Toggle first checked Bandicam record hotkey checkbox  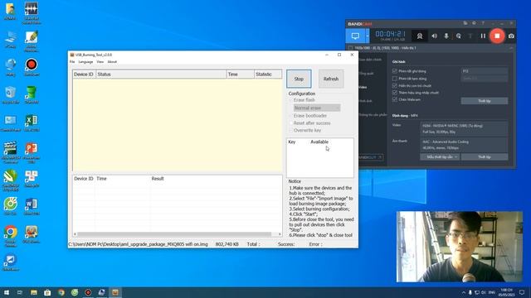(x=395, y=71)
